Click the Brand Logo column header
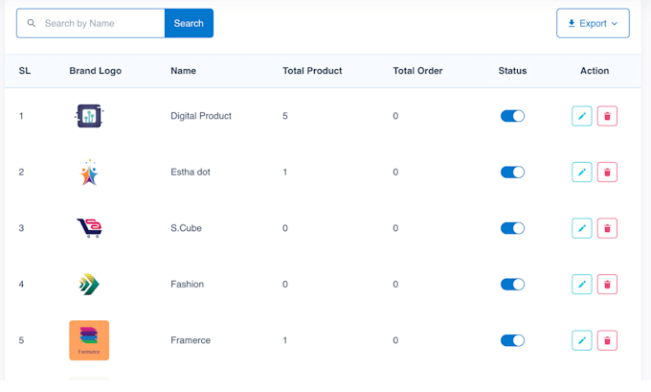This screenshot has width=651, height=392. coord(95,71)
